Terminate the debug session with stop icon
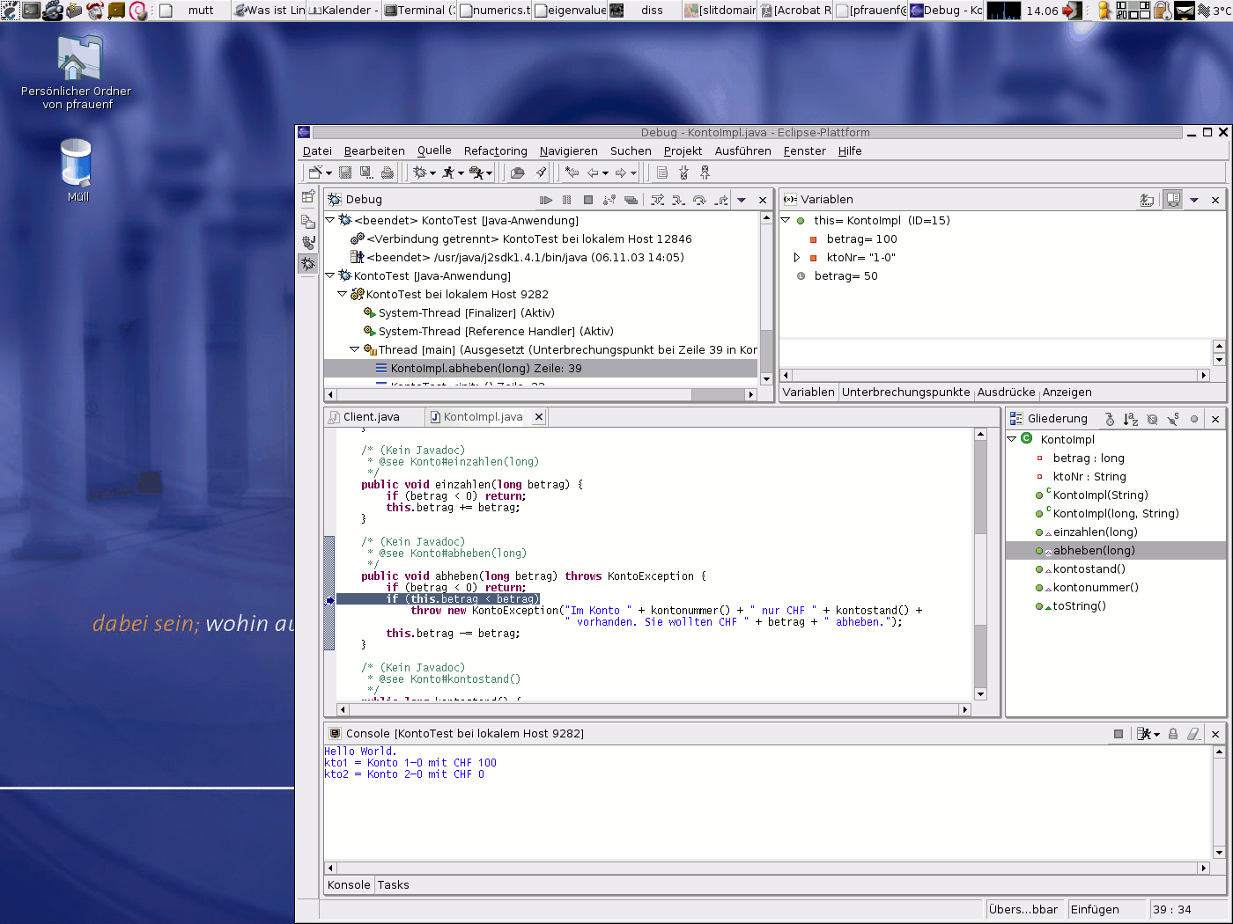The width and height of the screenshot is (1233, 924). point(588,200)
